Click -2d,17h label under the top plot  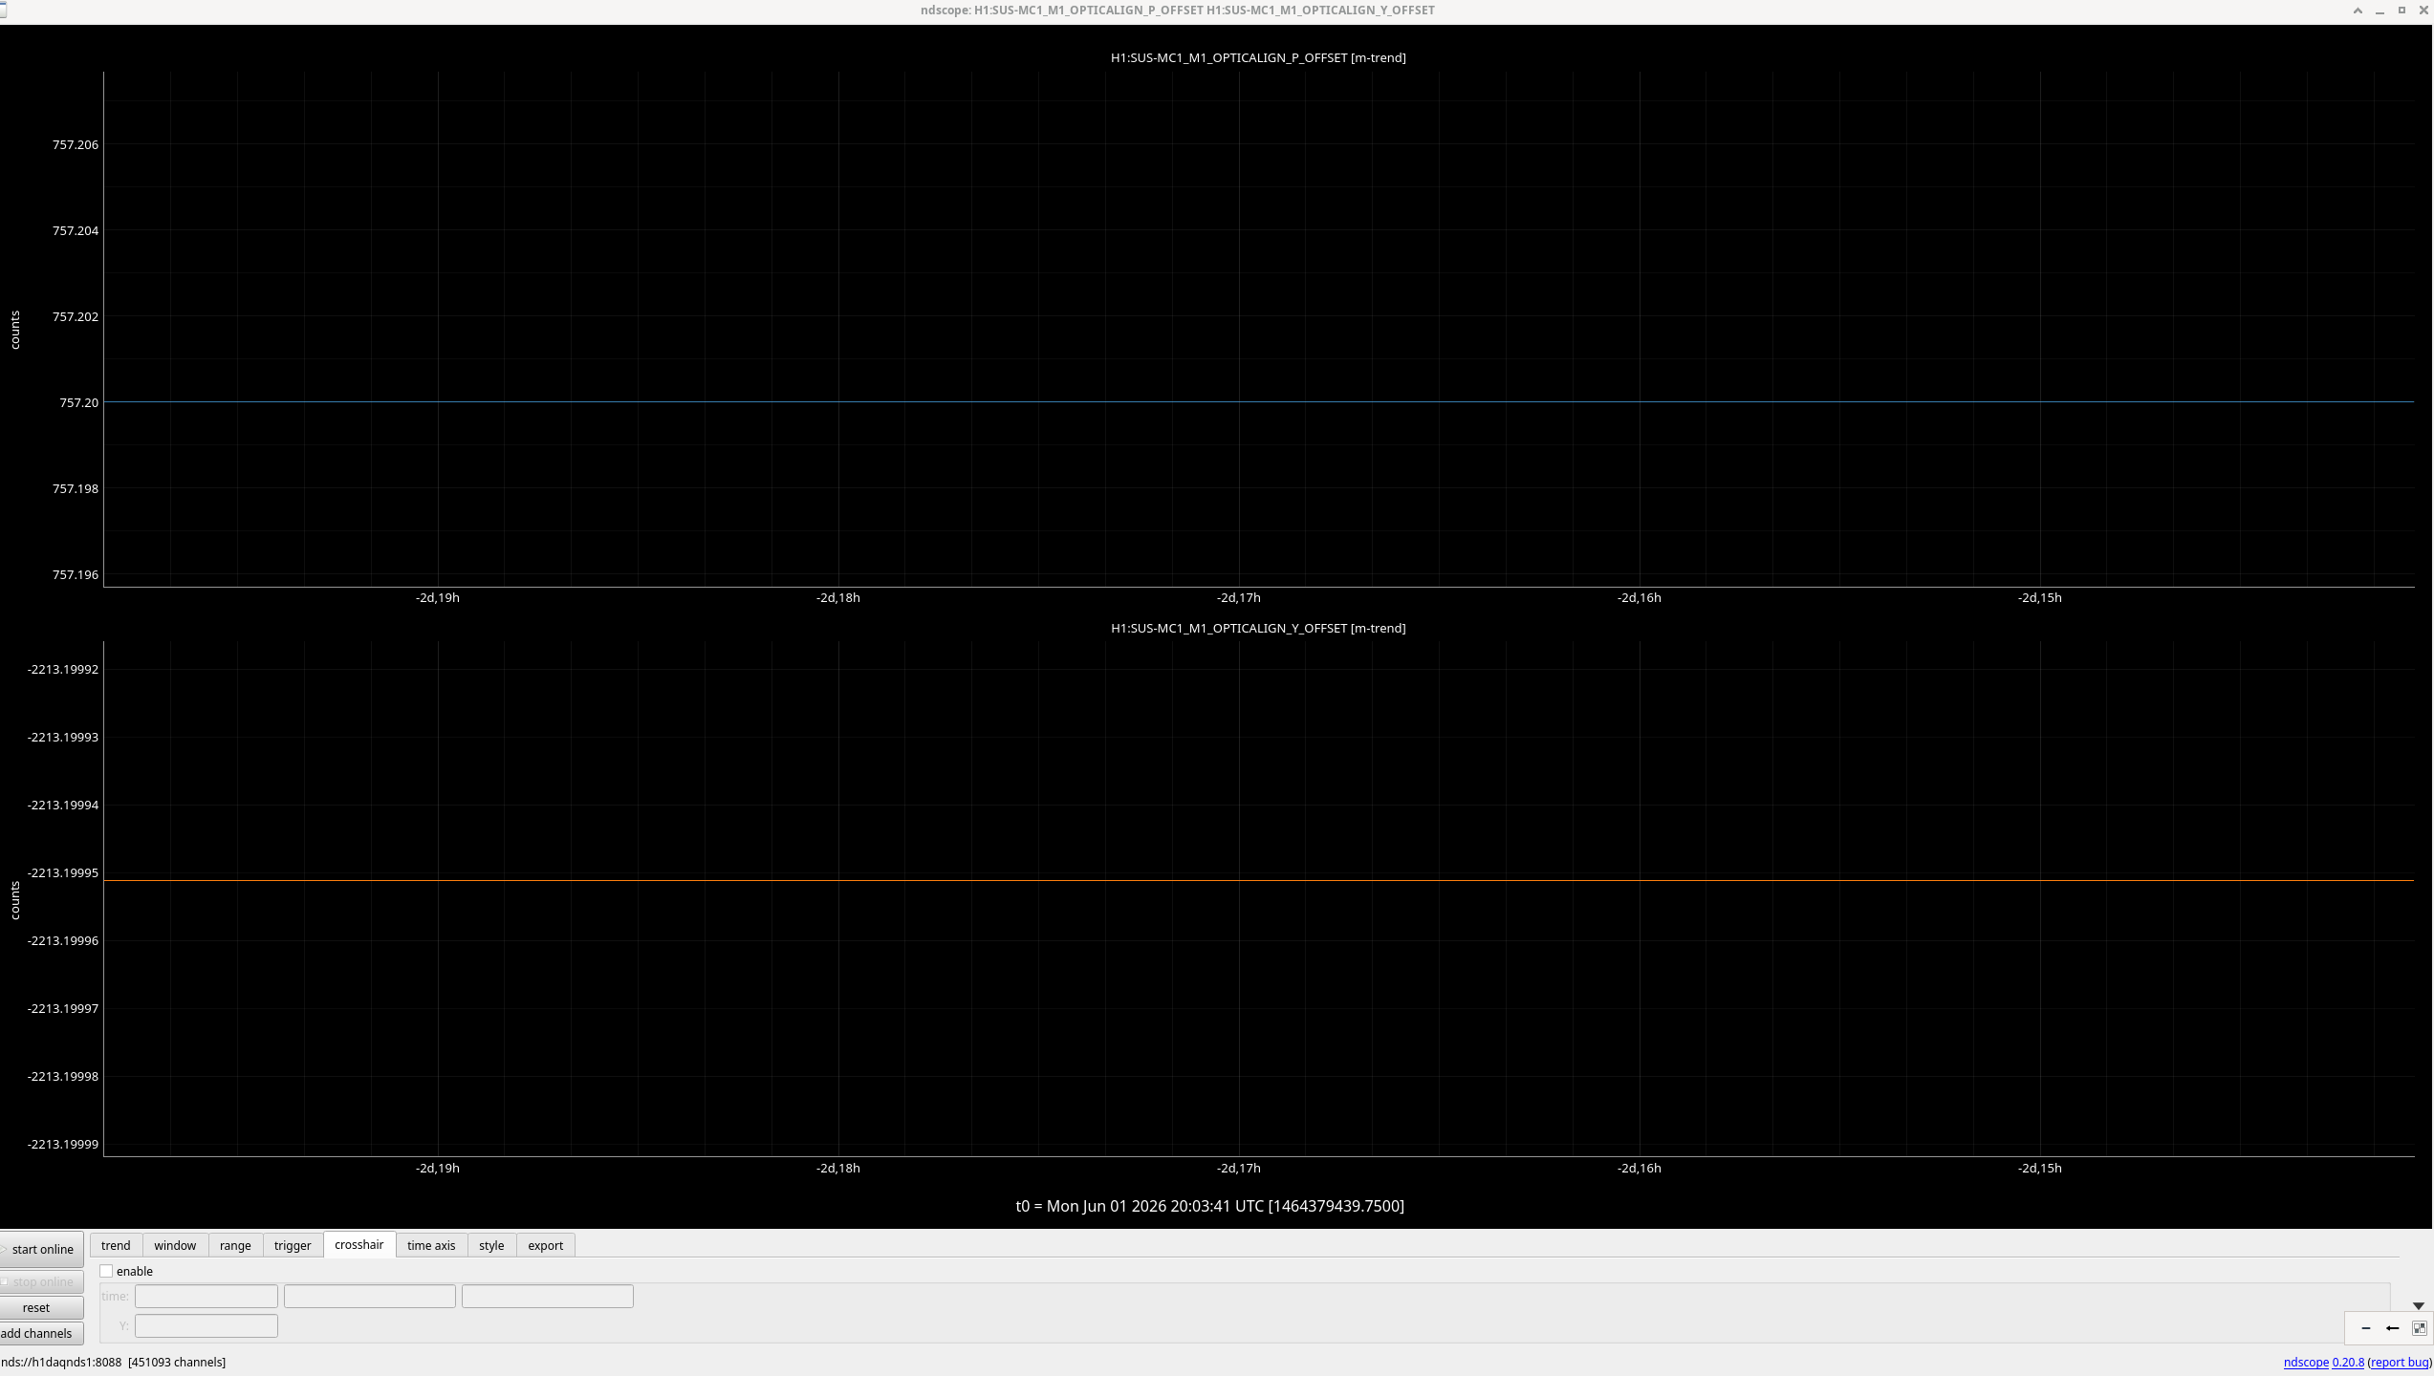tap(1239, 597)
